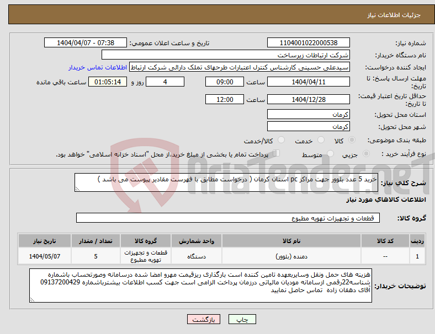Click the کد کالا column header
The width and height of the screenshot is (435, 334).
[385, 241]
